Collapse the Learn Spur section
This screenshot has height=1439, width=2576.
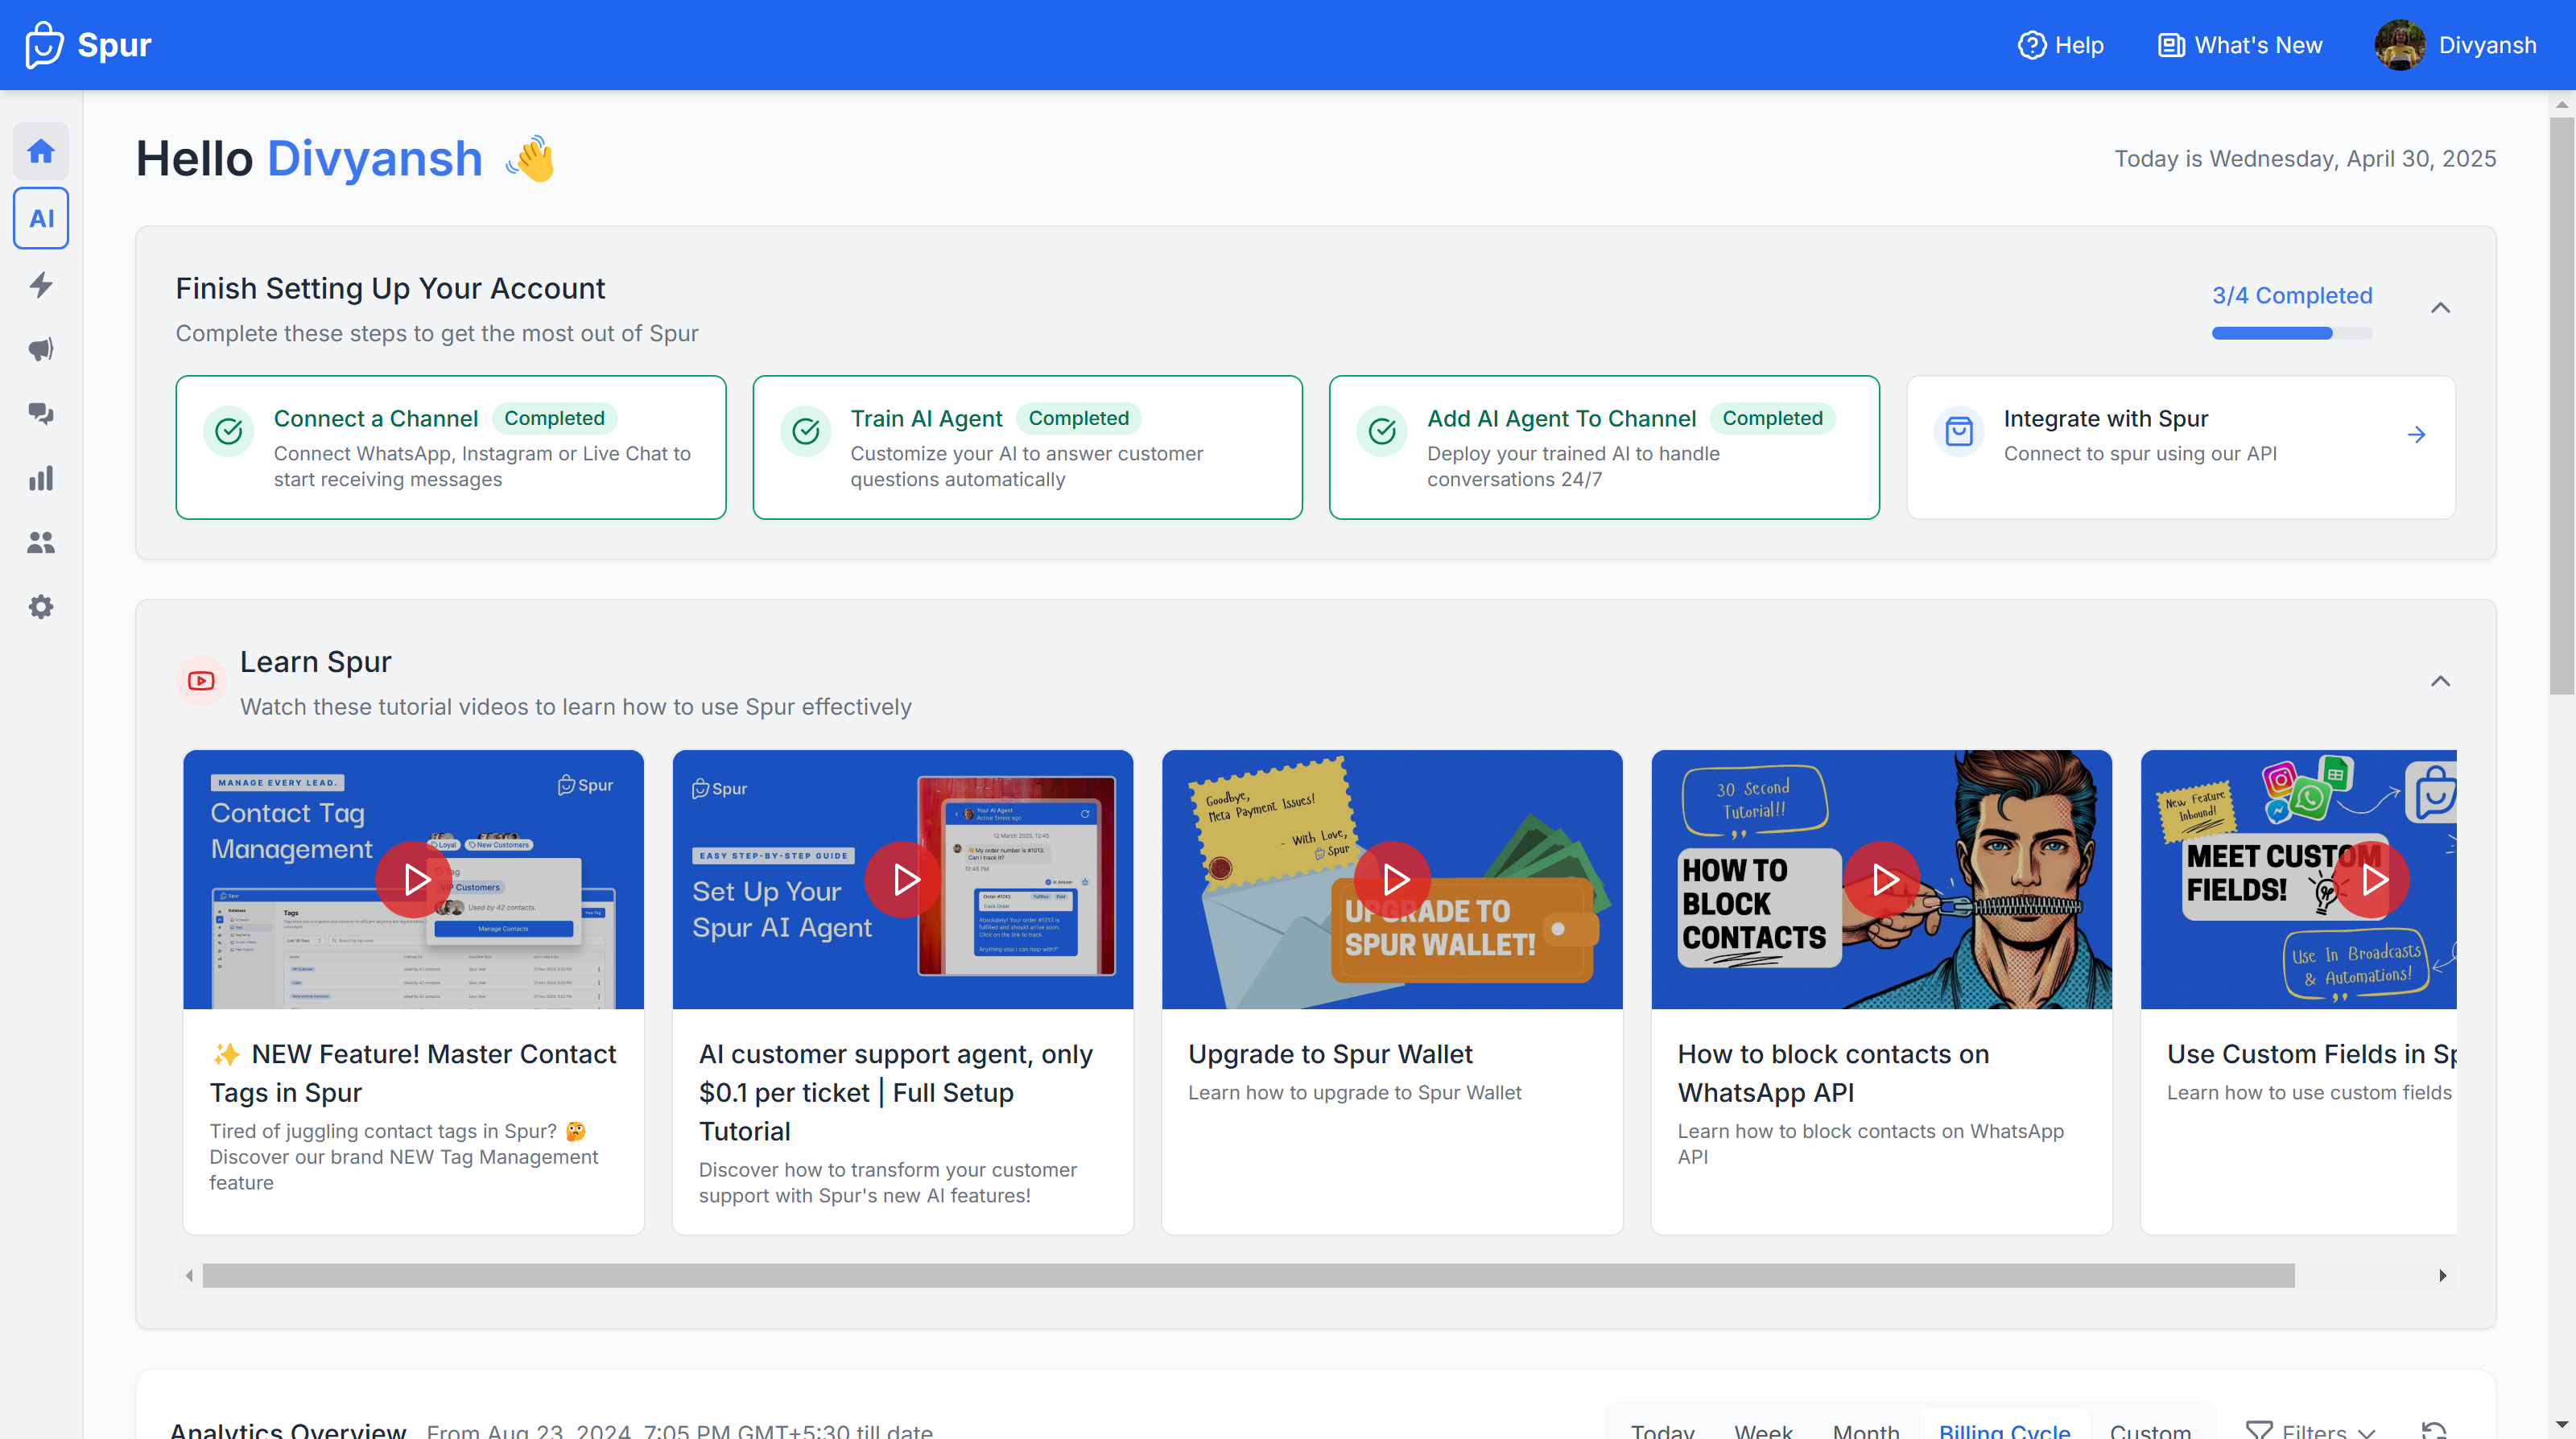point(2440,682)
